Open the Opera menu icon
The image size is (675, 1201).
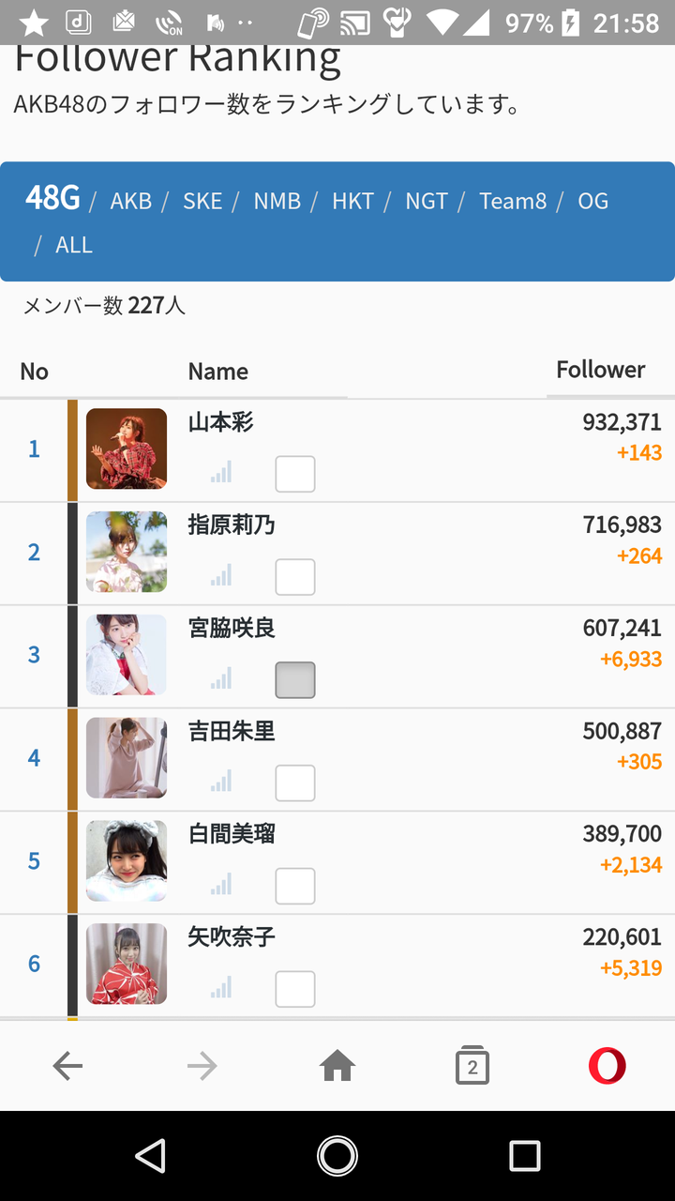[x=607, y=1066]
